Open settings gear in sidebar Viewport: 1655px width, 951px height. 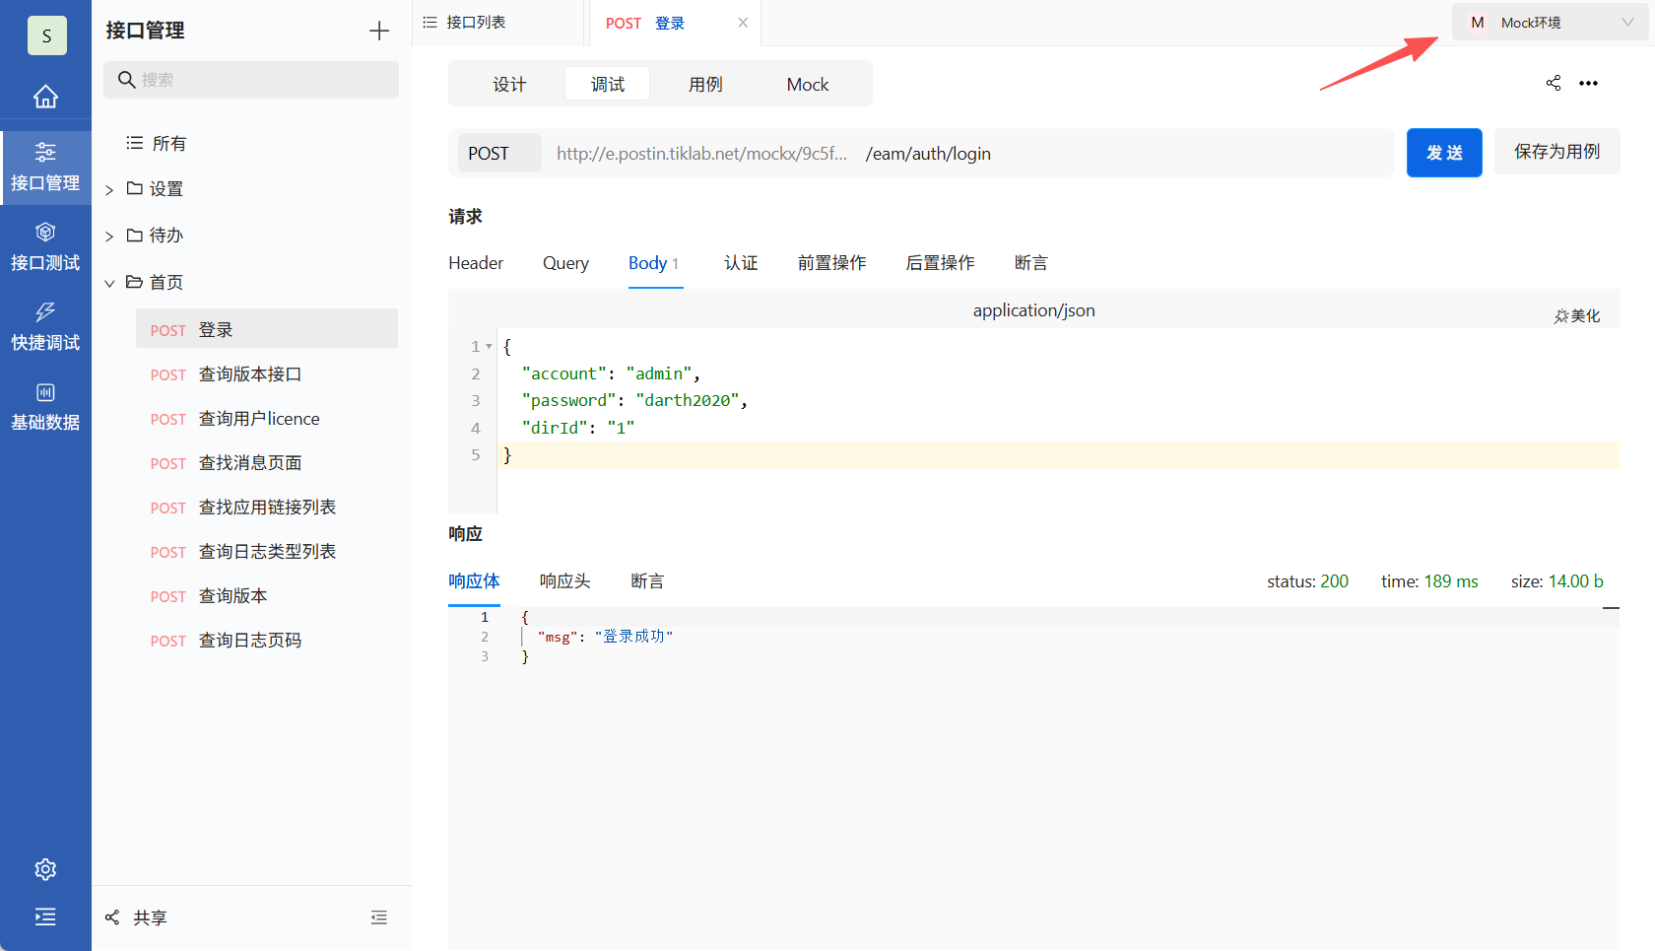point(45,869)
